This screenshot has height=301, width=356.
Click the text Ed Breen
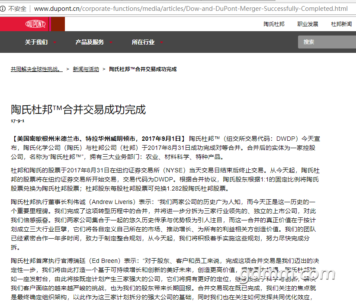click(x=105, y=261)
